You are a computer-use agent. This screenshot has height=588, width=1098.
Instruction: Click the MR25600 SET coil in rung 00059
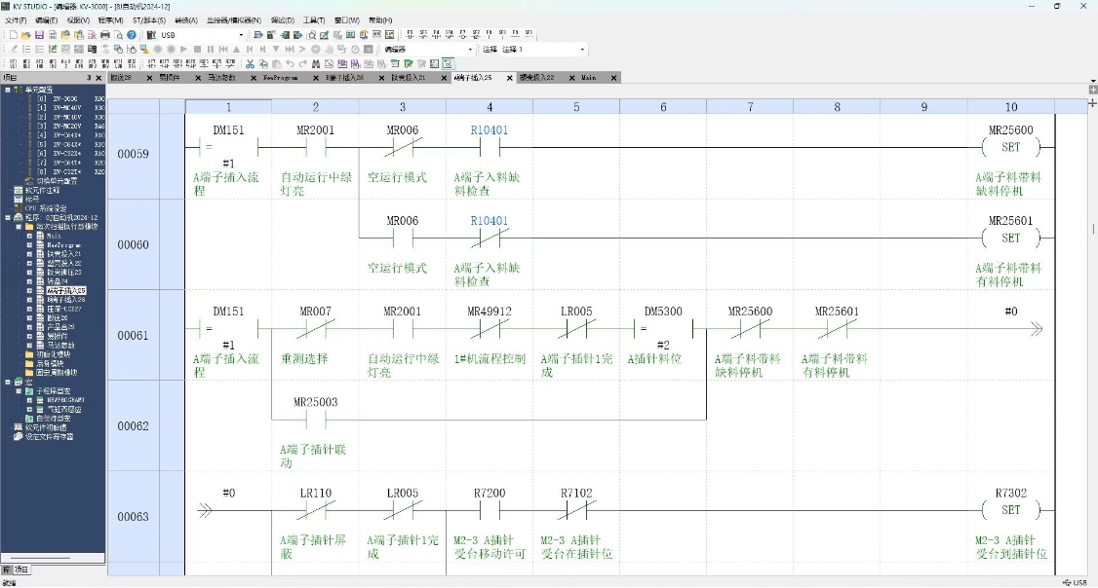point(1010,148)
